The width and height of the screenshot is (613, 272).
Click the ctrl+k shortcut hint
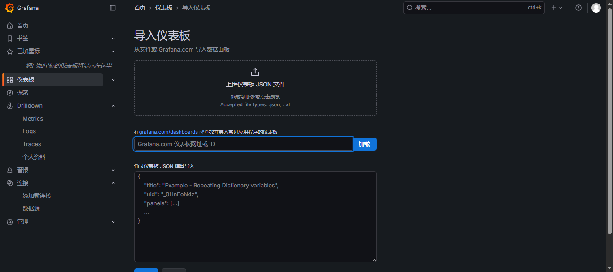(534, 8)
